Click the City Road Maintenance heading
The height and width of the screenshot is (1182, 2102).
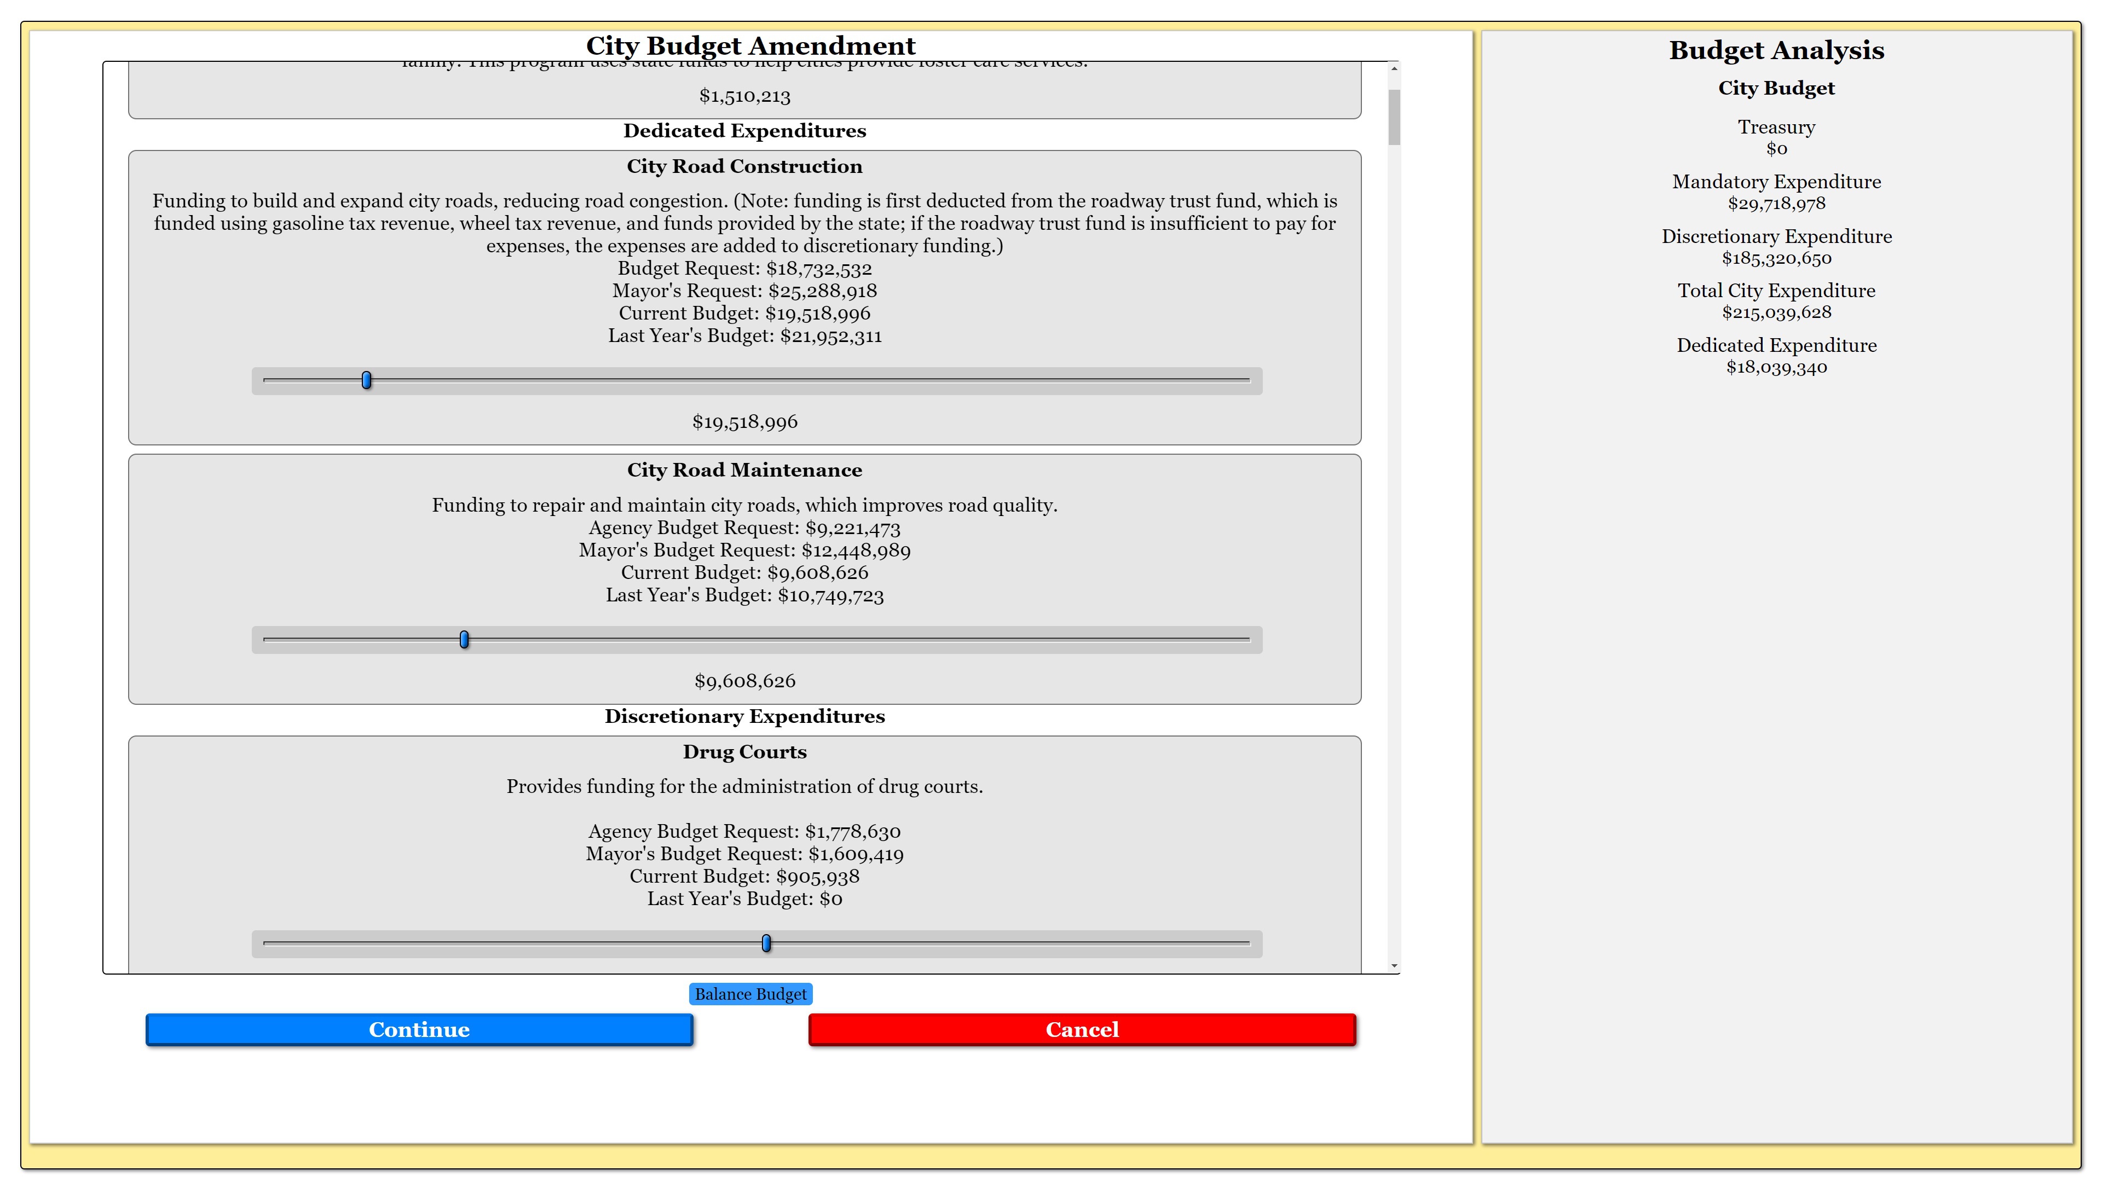(x=744, y=470)
